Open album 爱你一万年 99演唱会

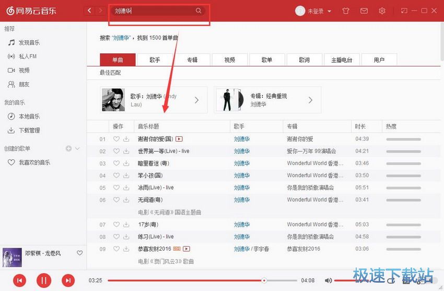coord(311,151)
